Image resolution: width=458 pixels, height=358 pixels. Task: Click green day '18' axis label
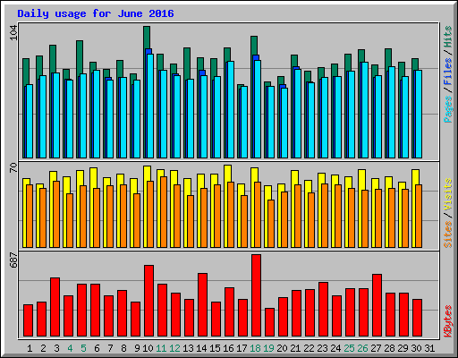click(255, 348)
